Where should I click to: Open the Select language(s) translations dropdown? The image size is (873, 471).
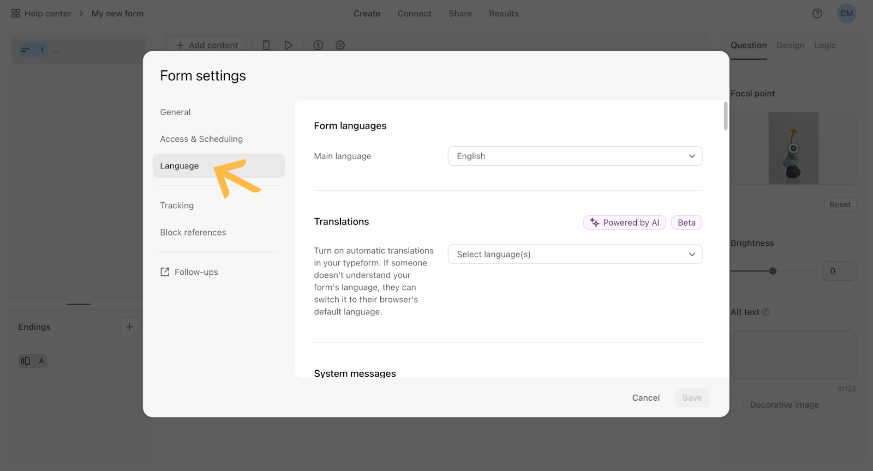point(575,255)
